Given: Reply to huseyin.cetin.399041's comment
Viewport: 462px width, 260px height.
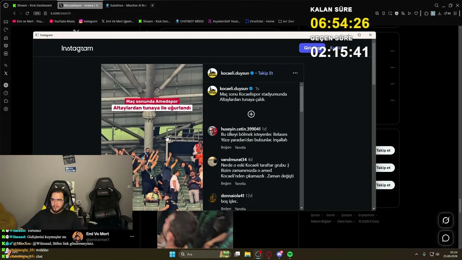Looking at the screenshot, I should [x=240, y=147].
